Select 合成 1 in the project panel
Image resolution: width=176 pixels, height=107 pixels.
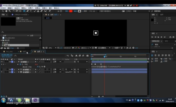(x=7, y=43)
